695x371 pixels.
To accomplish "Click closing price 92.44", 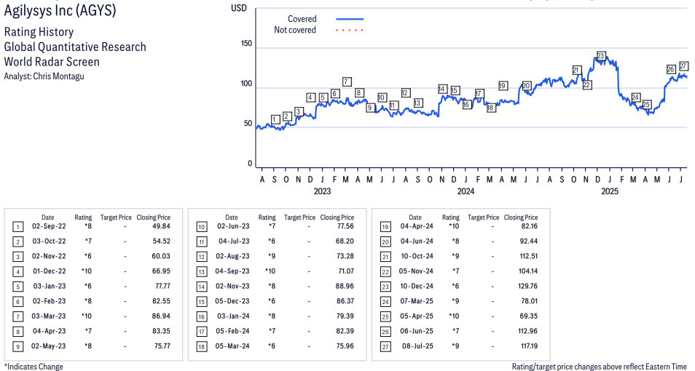I will tap(529, 242).
